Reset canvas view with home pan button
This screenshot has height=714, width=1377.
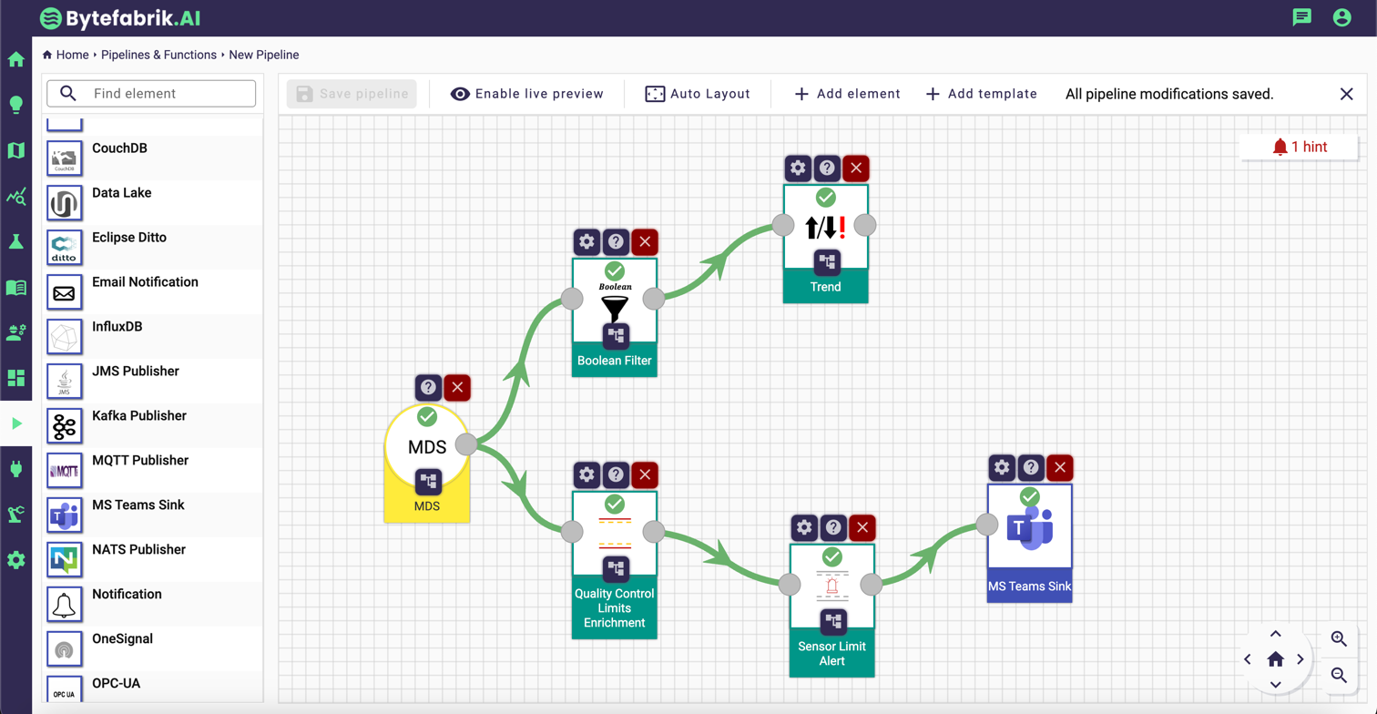(1275, 659)
